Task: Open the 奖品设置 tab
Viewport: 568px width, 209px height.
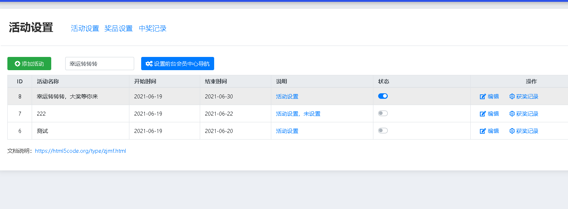Action: click(x=118, y=28)
